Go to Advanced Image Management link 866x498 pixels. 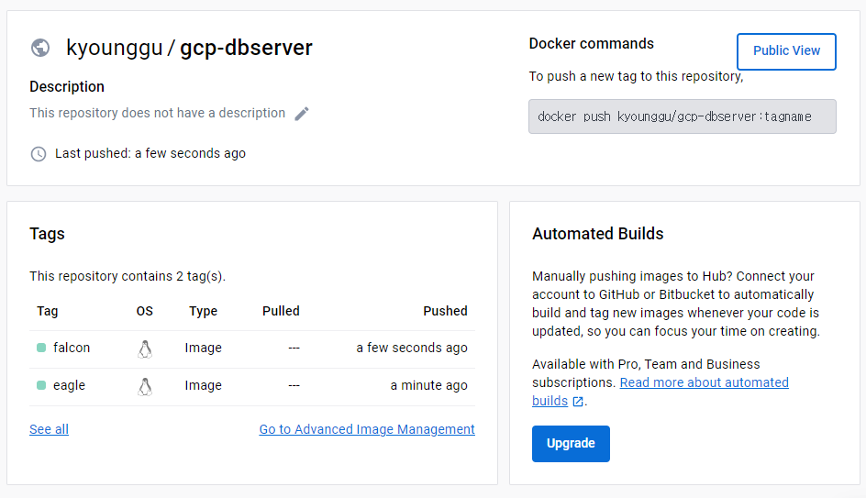367,429
